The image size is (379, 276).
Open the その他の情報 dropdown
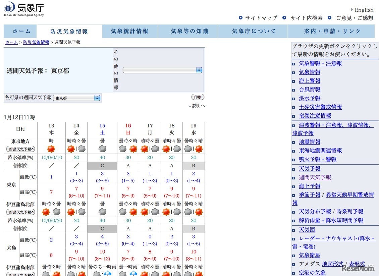coord(162,70)
